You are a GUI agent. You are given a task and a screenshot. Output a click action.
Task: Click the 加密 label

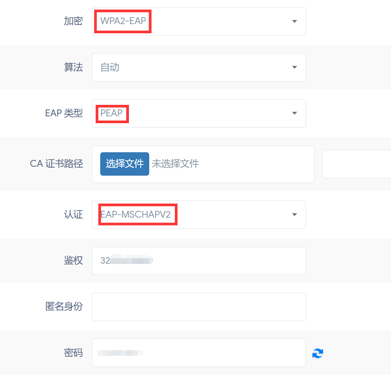click(73, 21)
